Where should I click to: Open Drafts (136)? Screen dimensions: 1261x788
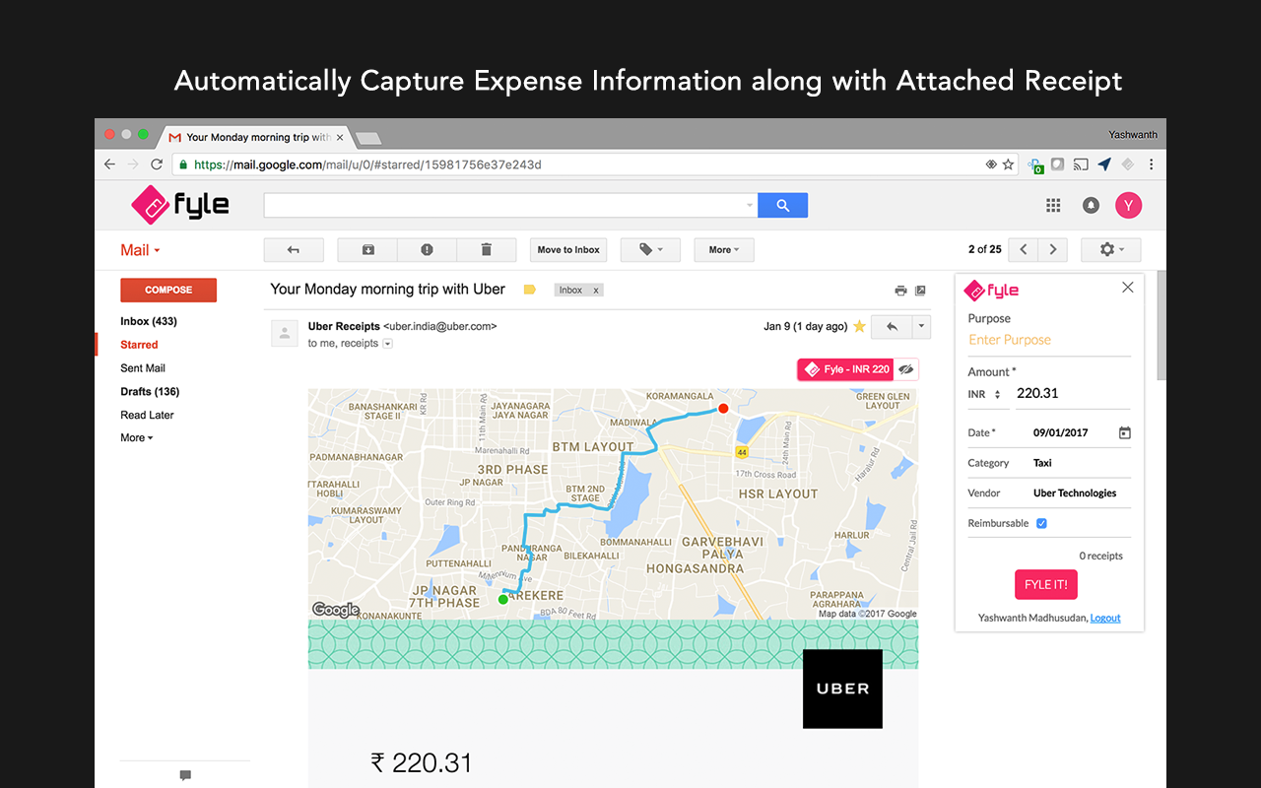tap(150, 392)
